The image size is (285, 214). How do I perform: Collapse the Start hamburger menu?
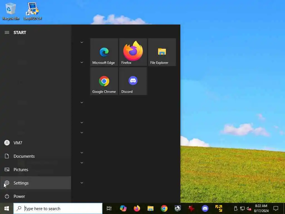click(x=7, y=33)
